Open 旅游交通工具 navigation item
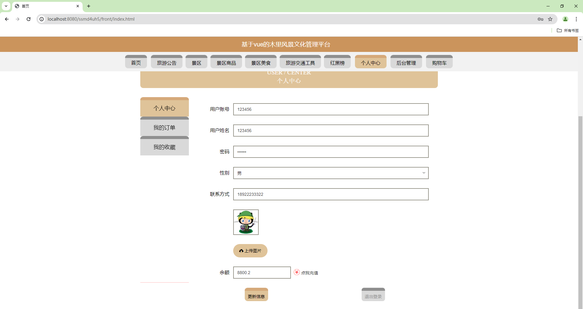Image resolution: width=583 pixels, height=309 pixels. coord(300,62)
